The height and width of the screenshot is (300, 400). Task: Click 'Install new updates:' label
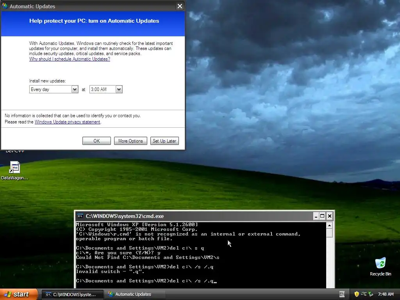tap(47, 81)
